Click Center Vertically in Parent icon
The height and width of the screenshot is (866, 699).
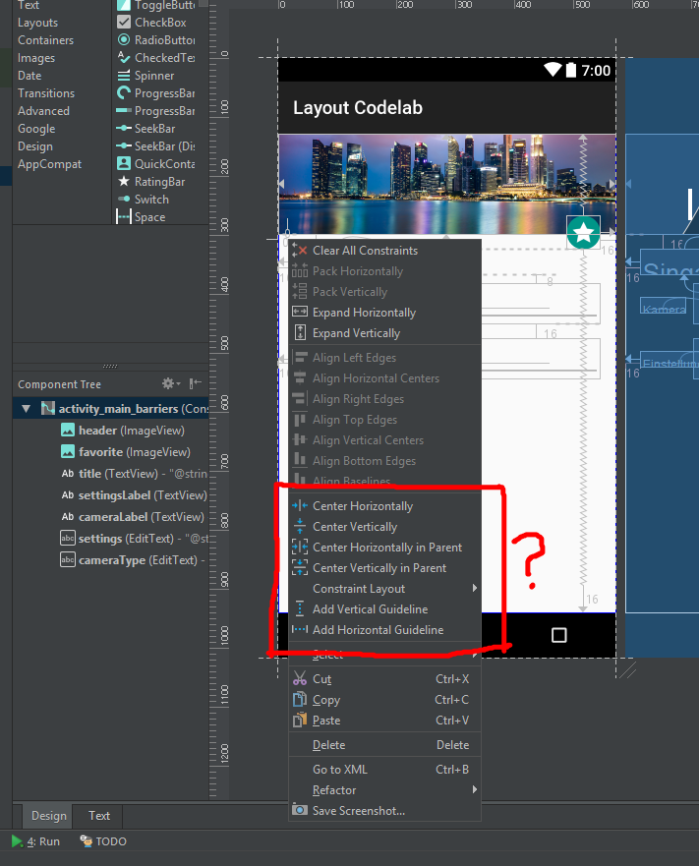[x=300, y=568]
